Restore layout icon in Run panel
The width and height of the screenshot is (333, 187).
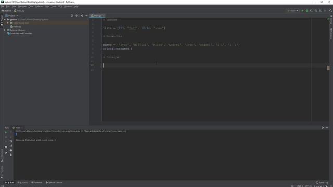tap(6, 147)
